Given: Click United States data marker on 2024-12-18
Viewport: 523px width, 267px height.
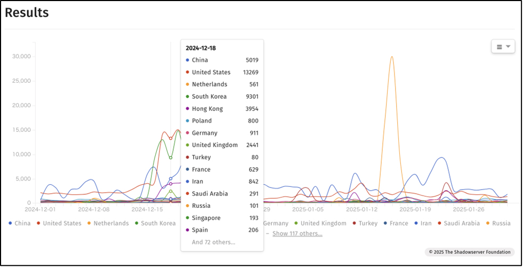Looking at the screenshot, I should [x=171, y=138].
